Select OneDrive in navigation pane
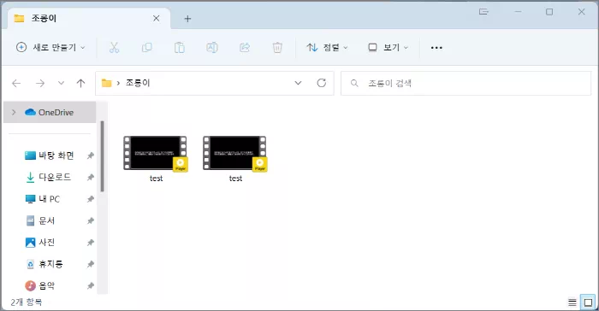The height and width of the screenshot is (311, 599). [50, 112]
